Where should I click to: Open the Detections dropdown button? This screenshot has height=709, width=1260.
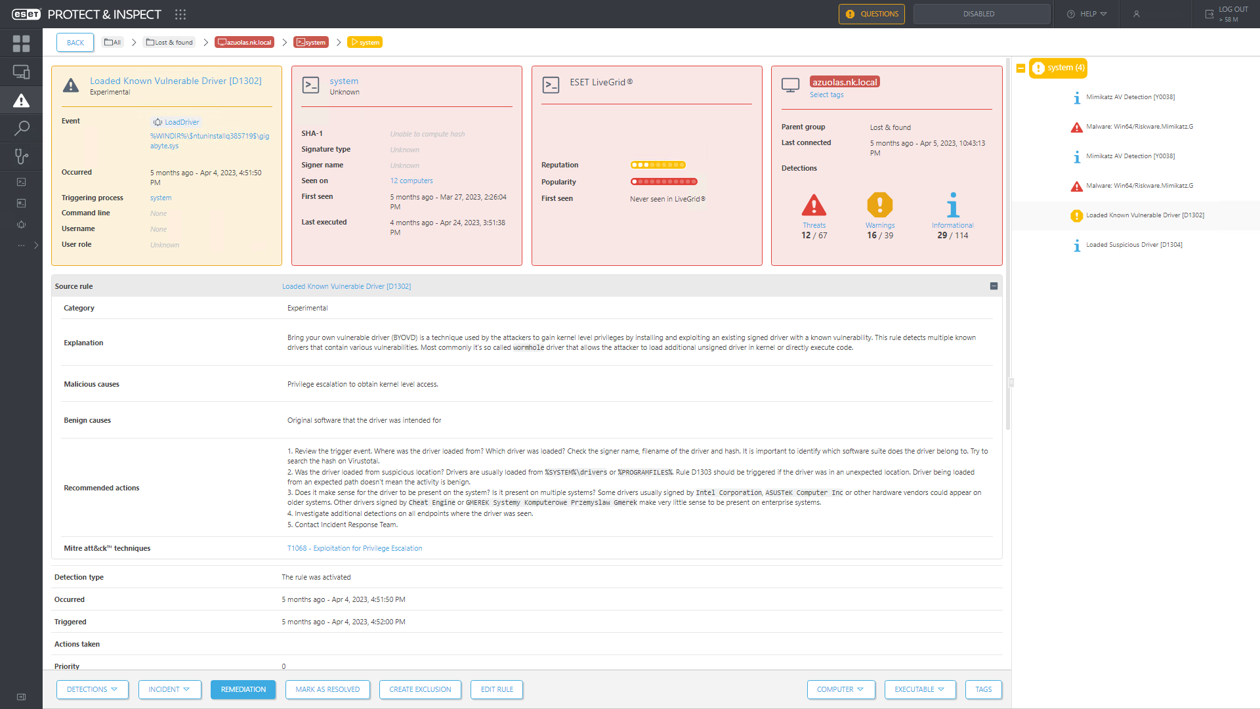tap(92, 689)
